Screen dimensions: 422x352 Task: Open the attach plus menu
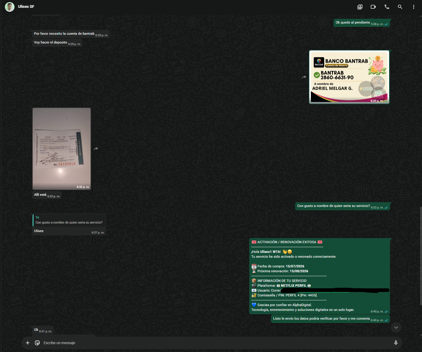tap(28, 343)
